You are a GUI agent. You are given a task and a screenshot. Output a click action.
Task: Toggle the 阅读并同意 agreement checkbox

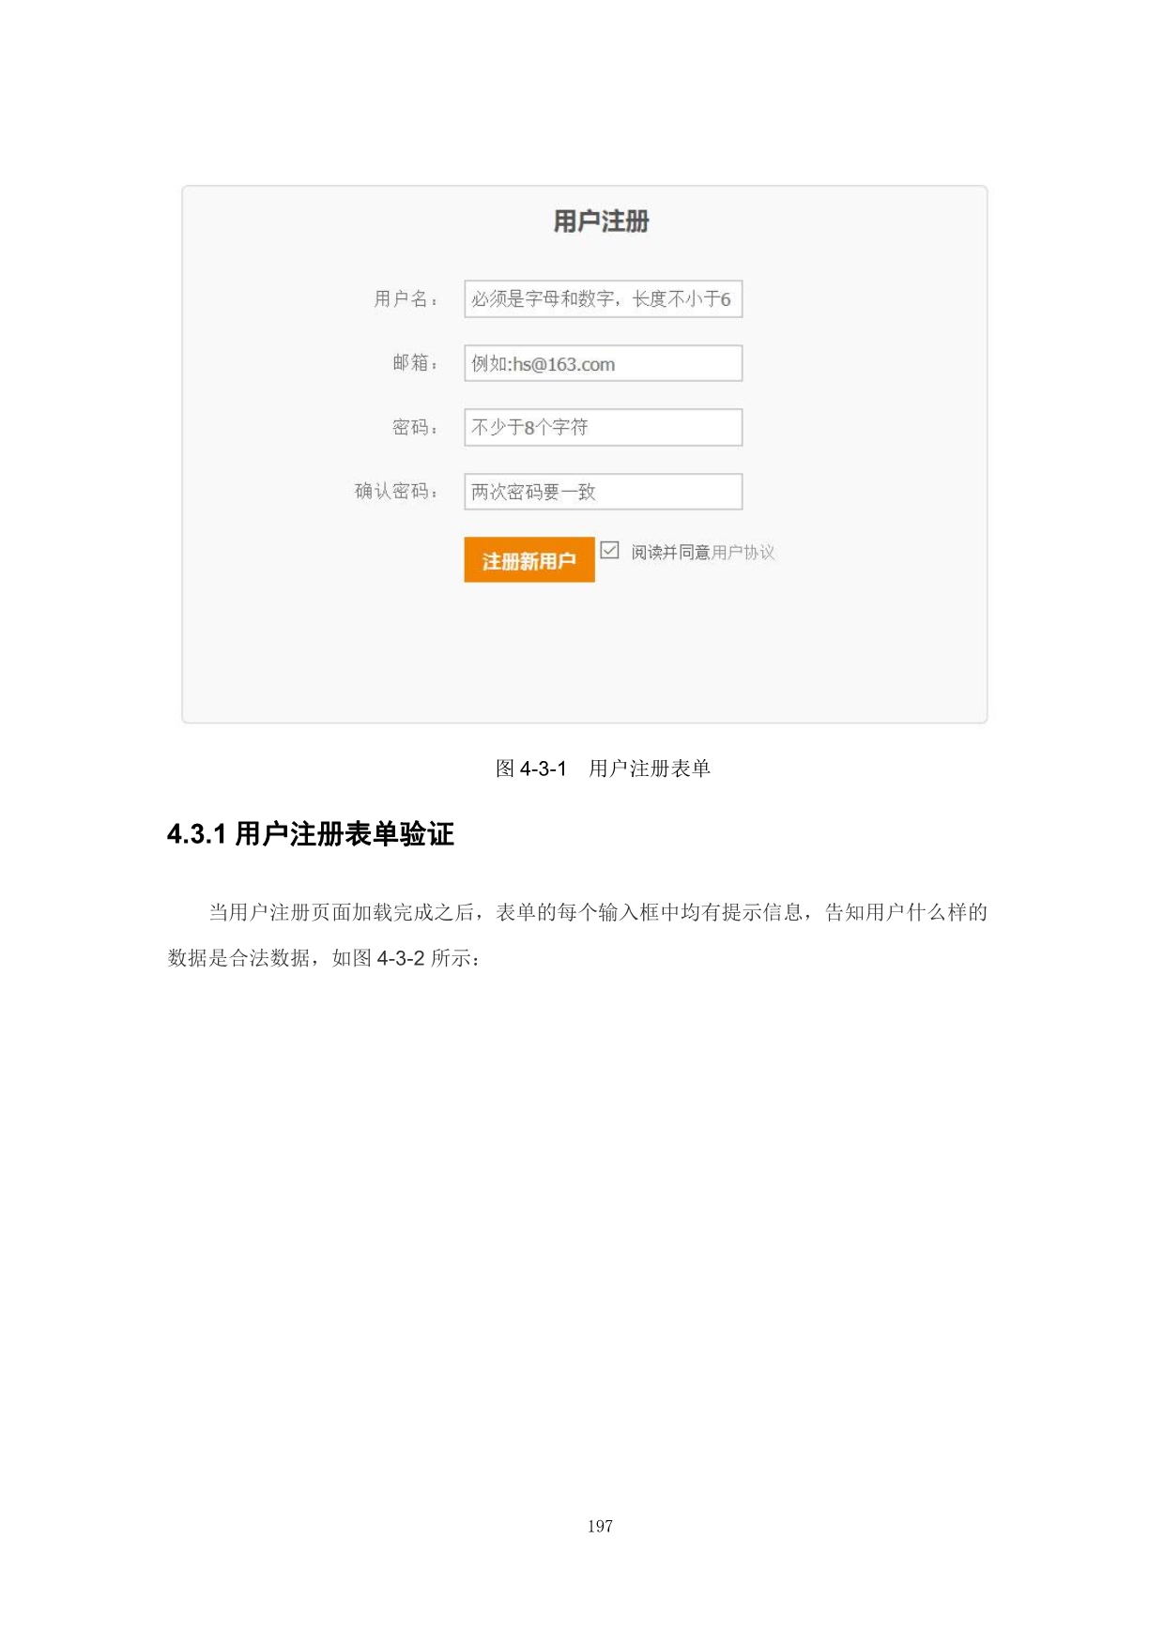pyautogui.click(x=609, y=550)
